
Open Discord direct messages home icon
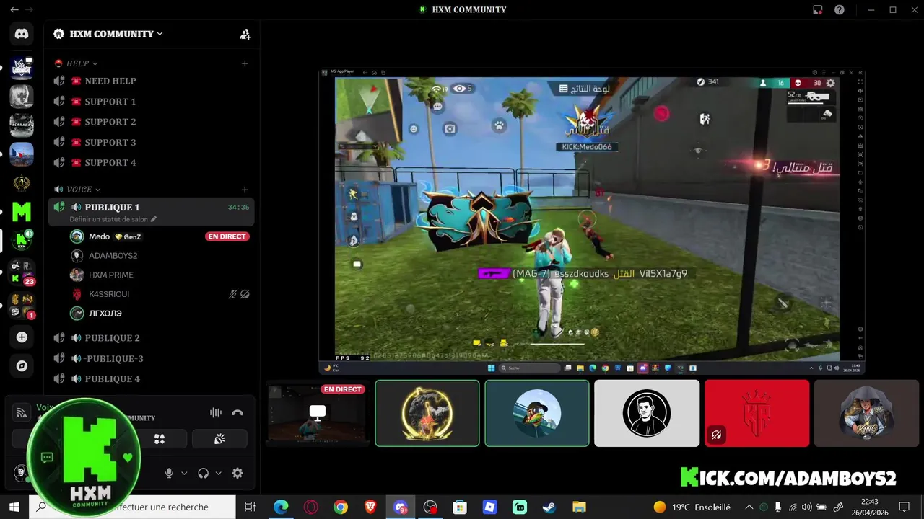point(22,33)
